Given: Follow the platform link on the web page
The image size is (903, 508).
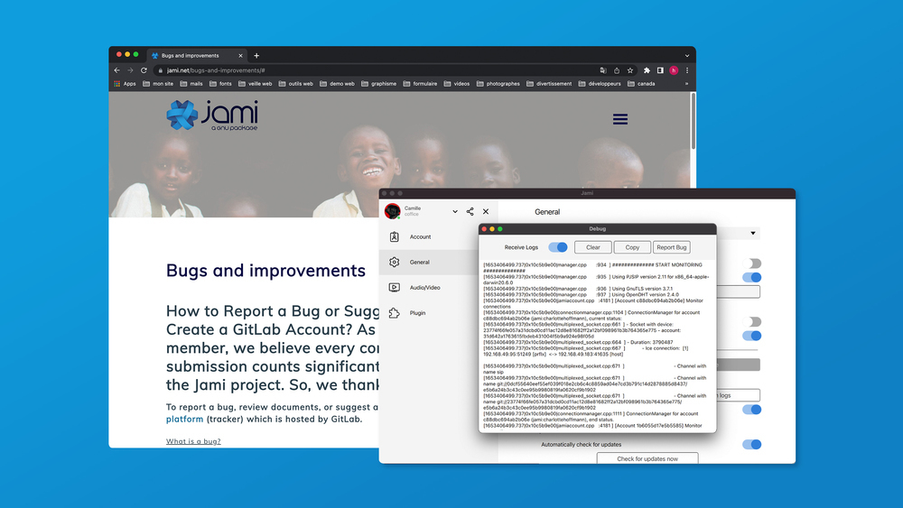Looking at the screenshot, I should [x=184, y=419].
